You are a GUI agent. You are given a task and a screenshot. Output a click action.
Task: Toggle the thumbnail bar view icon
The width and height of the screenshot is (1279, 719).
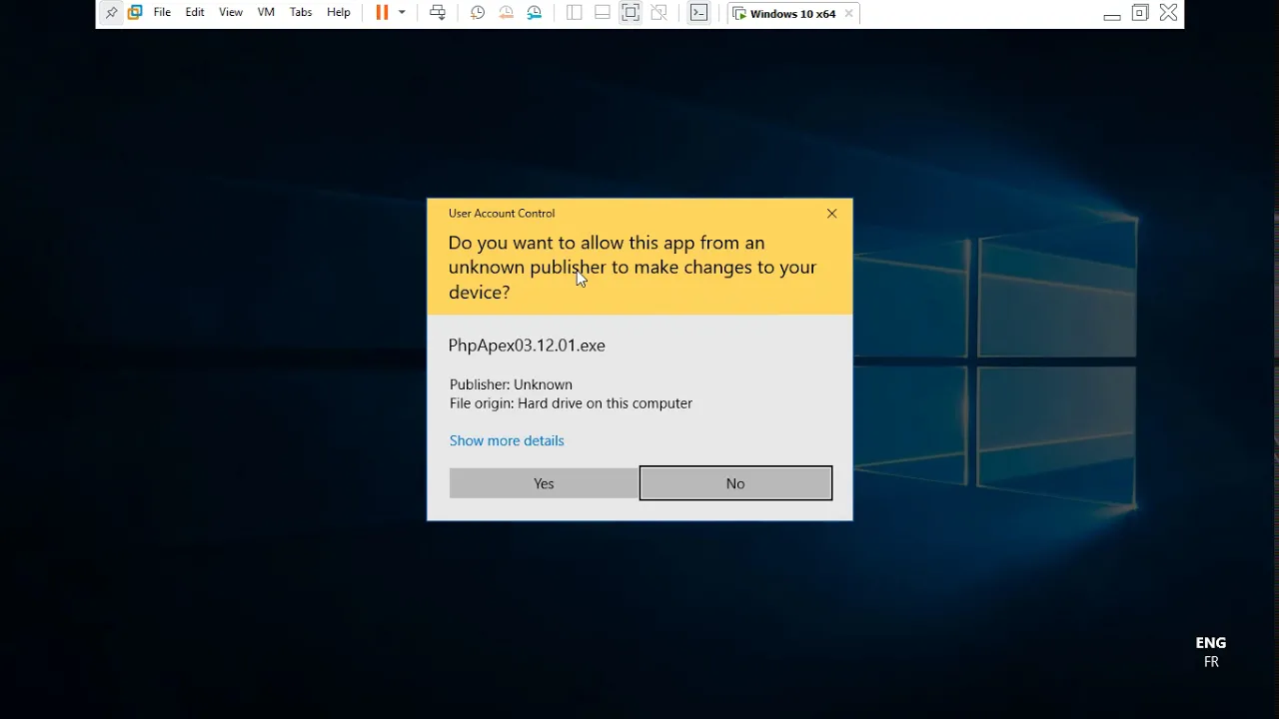click(603, 13)
